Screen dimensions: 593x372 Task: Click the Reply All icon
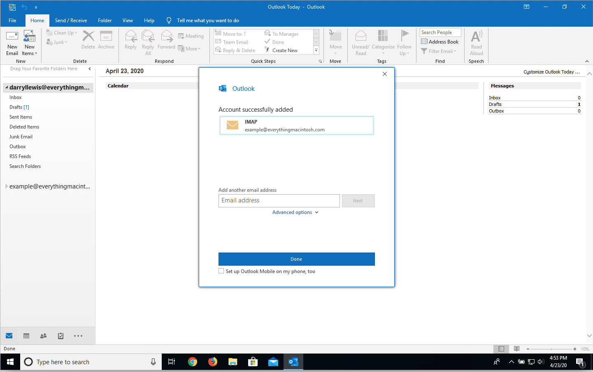[x=148, y=36]
